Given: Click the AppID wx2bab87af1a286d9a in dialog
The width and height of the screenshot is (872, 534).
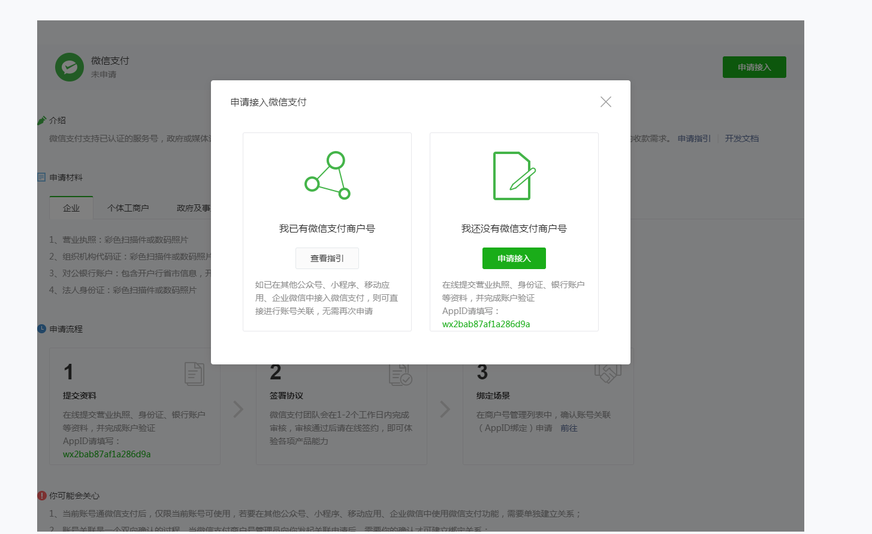Looking at the screenshot, I should pos(486,324).
